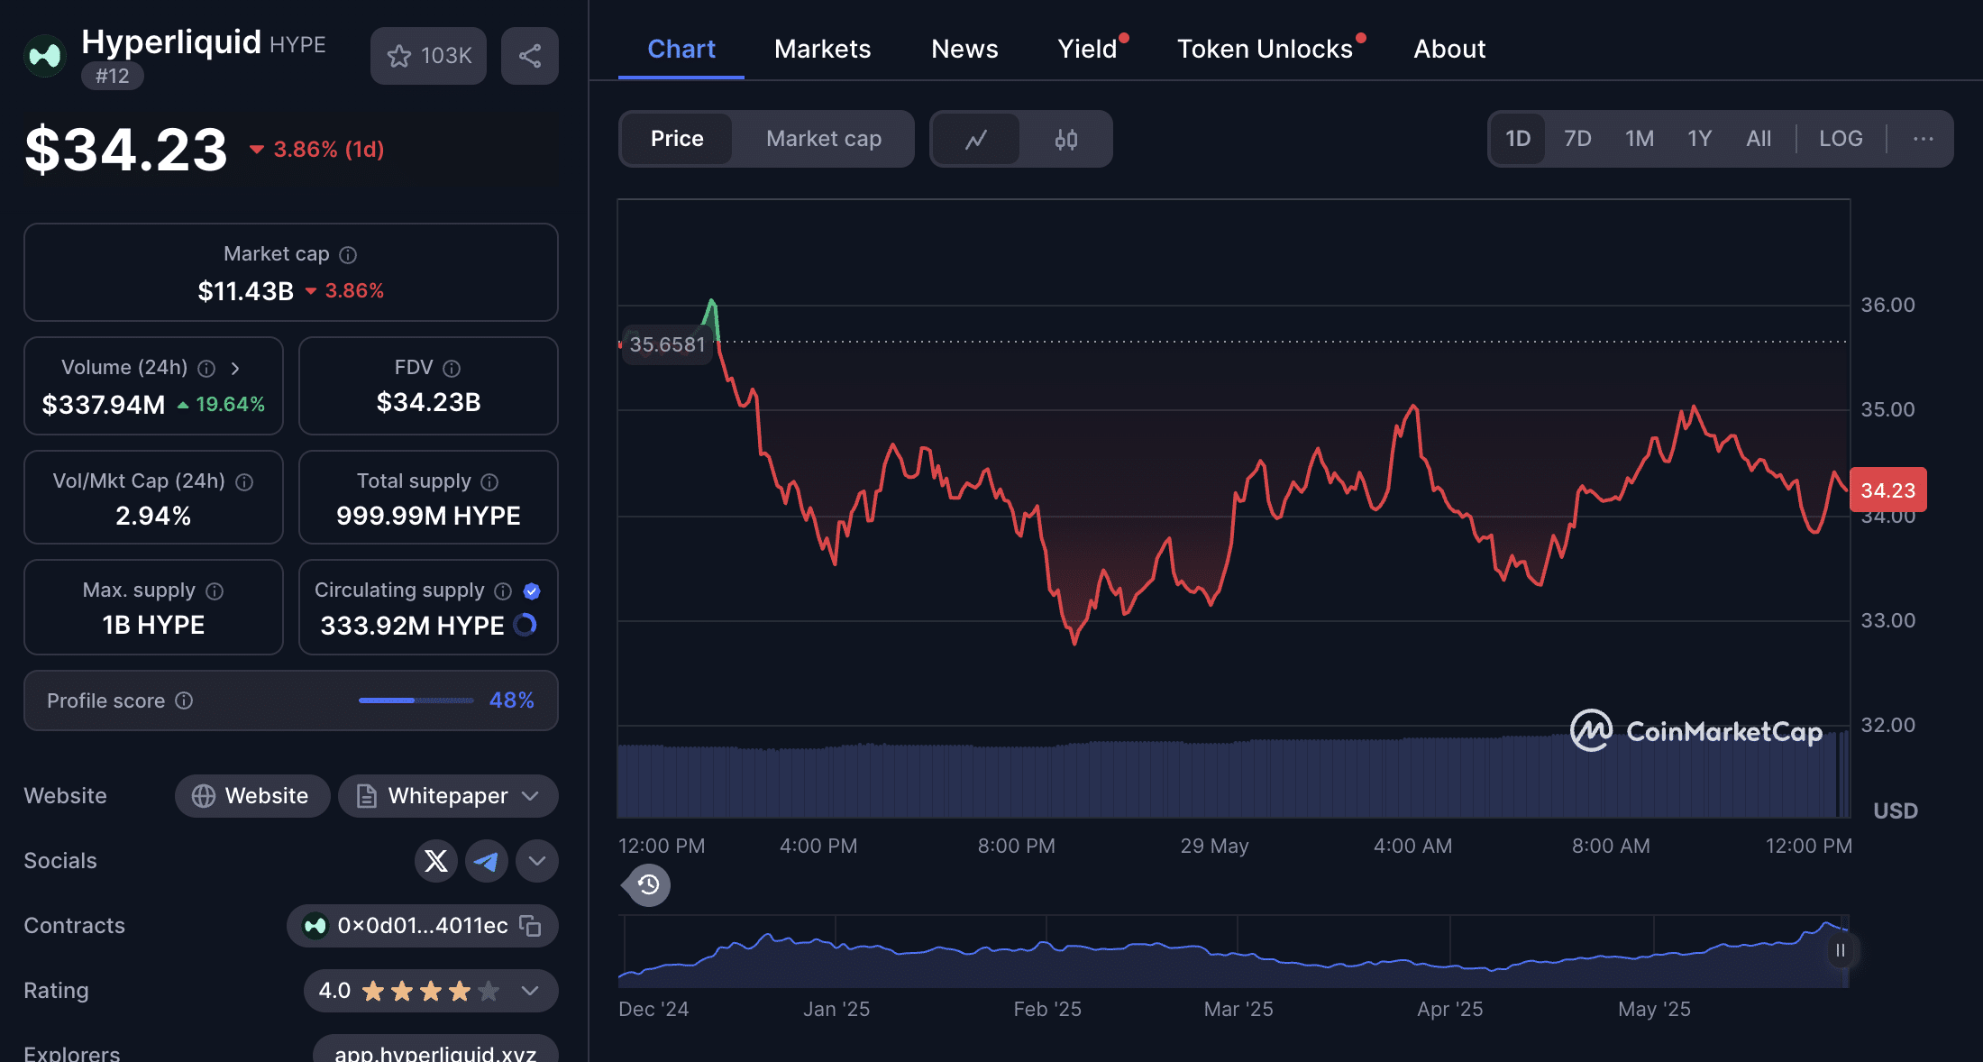Copy the contract address 0x0d01...4011ec
The height and width of the screenshot is (1062, 1983).
530,926
